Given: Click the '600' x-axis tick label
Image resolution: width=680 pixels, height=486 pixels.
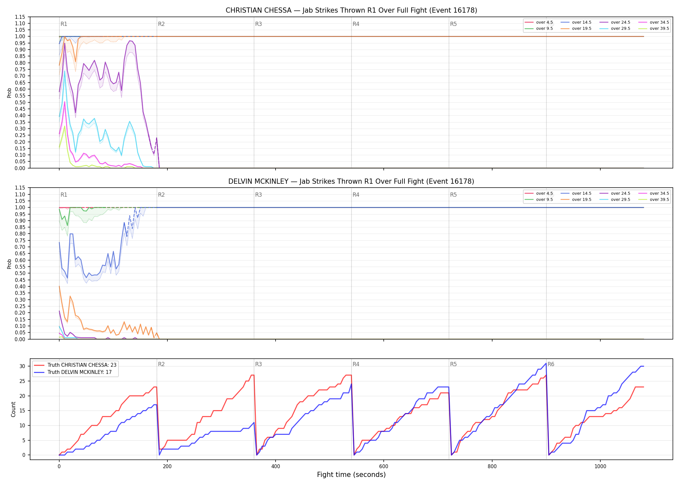Looking at the screenshot, I should click(384, 467).
